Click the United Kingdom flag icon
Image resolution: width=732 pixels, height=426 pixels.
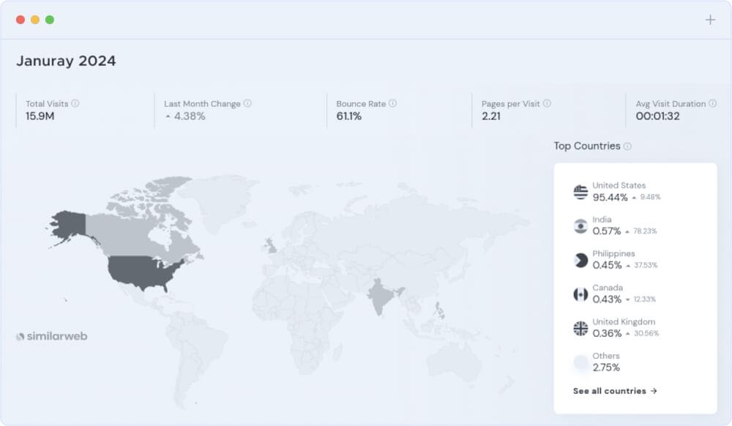tap(579, 328)
